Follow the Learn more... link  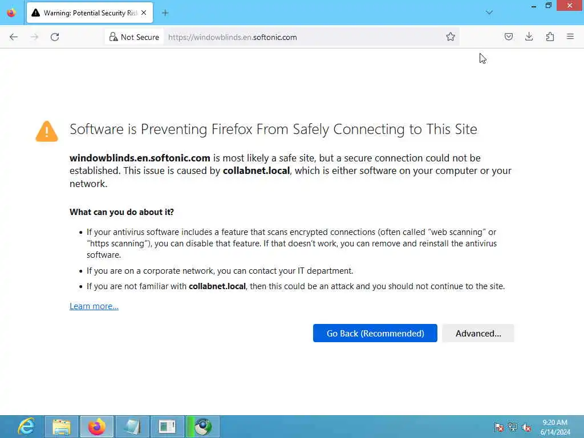click(x=94, y=306)
